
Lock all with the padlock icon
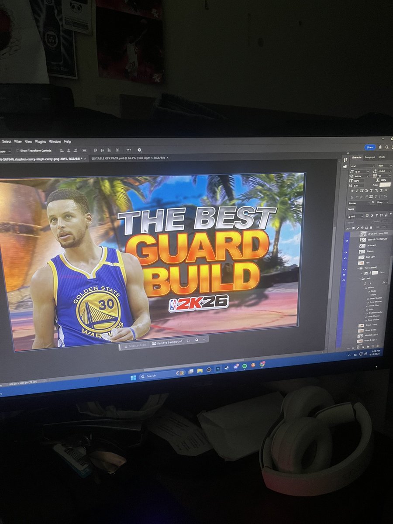[371, 228]
